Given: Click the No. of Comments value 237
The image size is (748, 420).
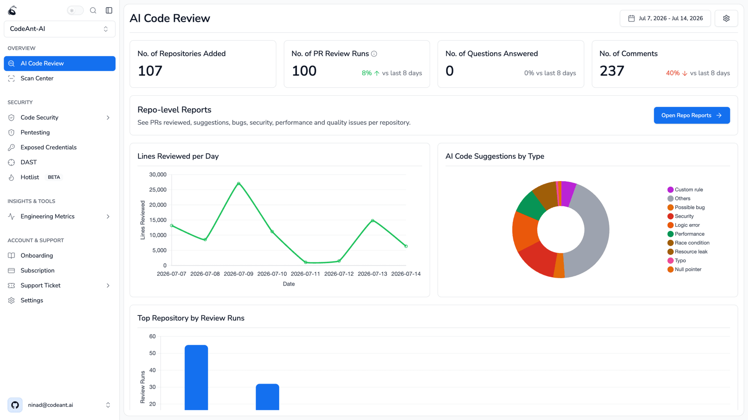Looking at the screenshot, I should coord(612,71).
